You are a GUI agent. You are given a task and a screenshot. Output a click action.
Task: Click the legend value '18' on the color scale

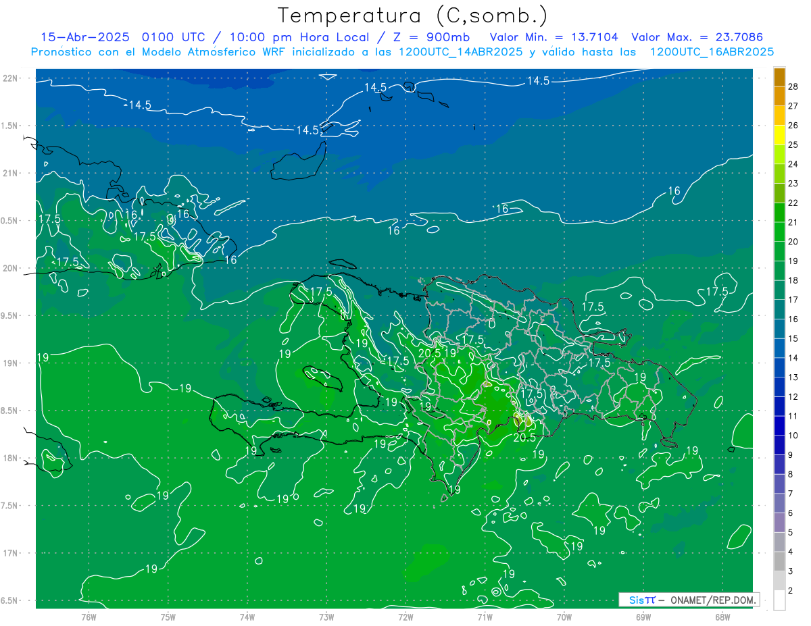(793, 280)
